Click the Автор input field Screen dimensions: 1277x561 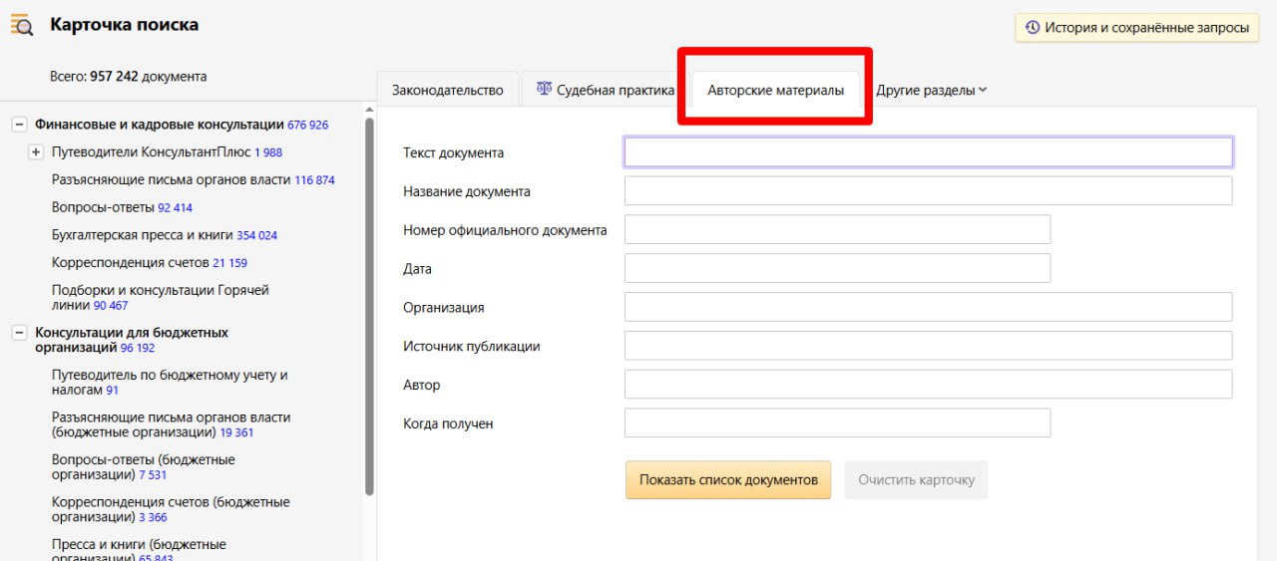(x=928, y=385)
